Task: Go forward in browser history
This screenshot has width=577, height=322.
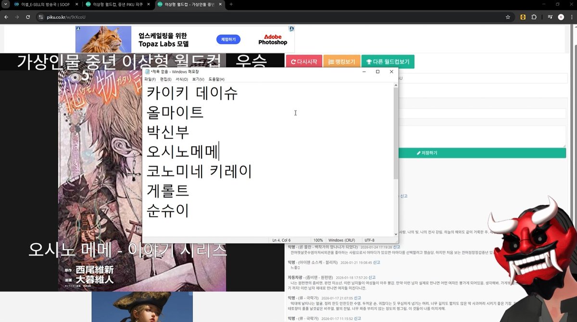Action: [17, 17]
